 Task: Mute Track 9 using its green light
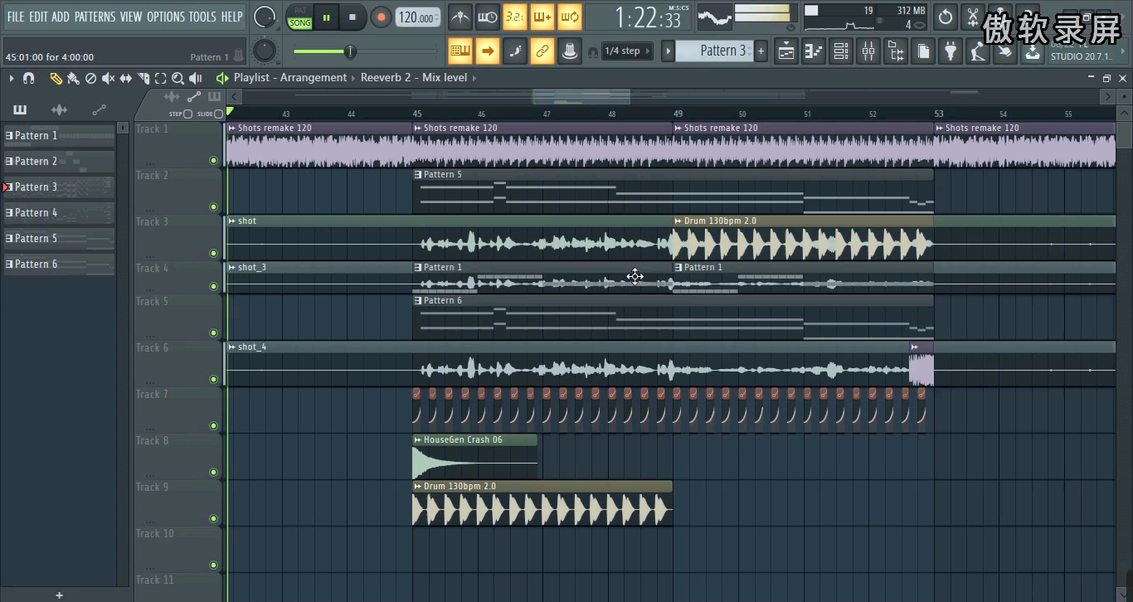click(x=213, y=519)
